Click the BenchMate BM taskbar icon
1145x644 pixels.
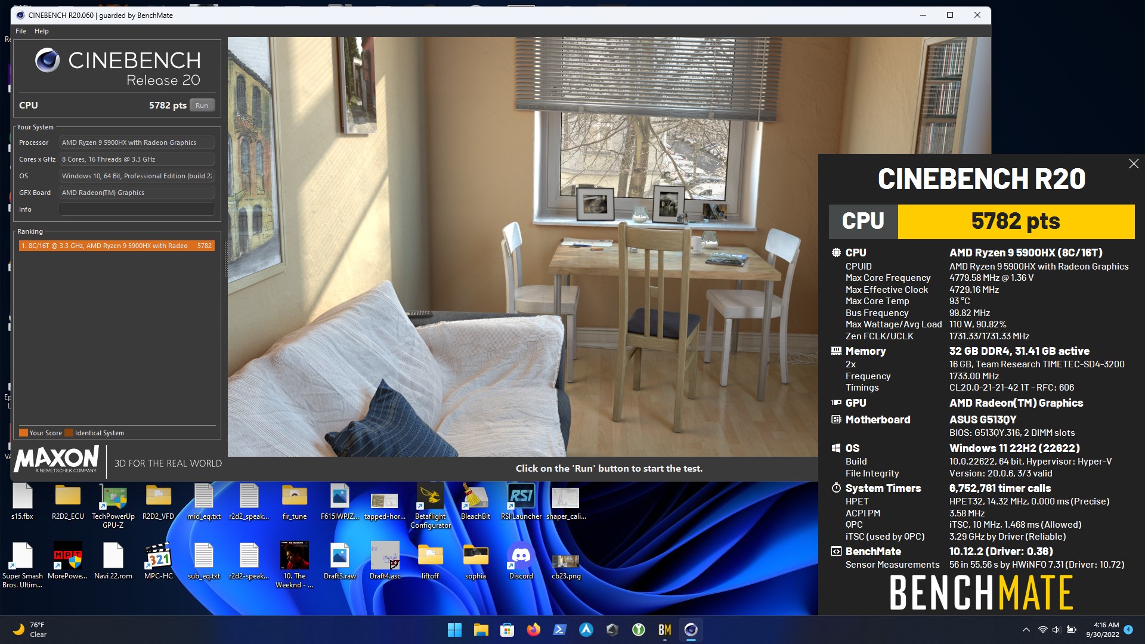[665, 630]
